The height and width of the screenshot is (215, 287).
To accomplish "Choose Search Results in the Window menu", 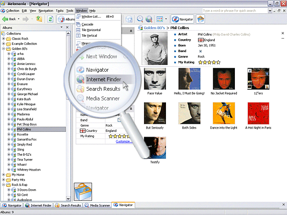I will 103,89.
